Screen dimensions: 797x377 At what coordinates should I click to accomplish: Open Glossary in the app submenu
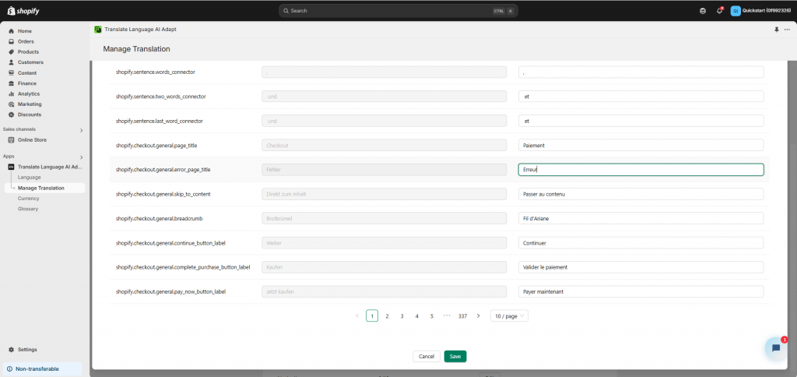(28, 209)
